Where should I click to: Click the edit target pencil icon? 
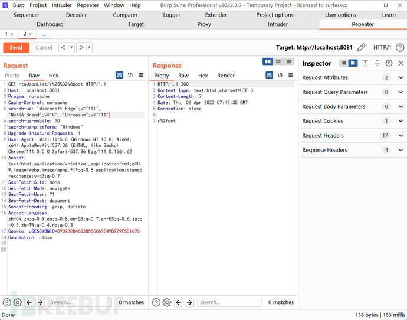click(361, 48)
